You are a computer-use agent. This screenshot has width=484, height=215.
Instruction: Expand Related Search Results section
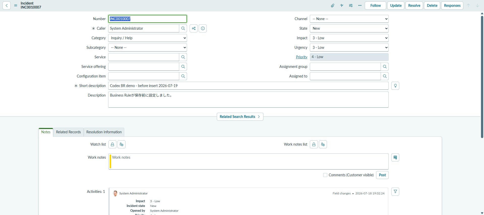240,117
